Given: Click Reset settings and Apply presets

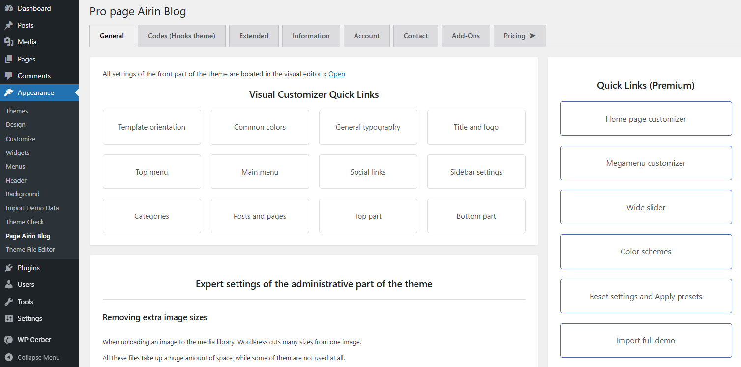Looking at the screenshot, I should [x=646, y=296].
